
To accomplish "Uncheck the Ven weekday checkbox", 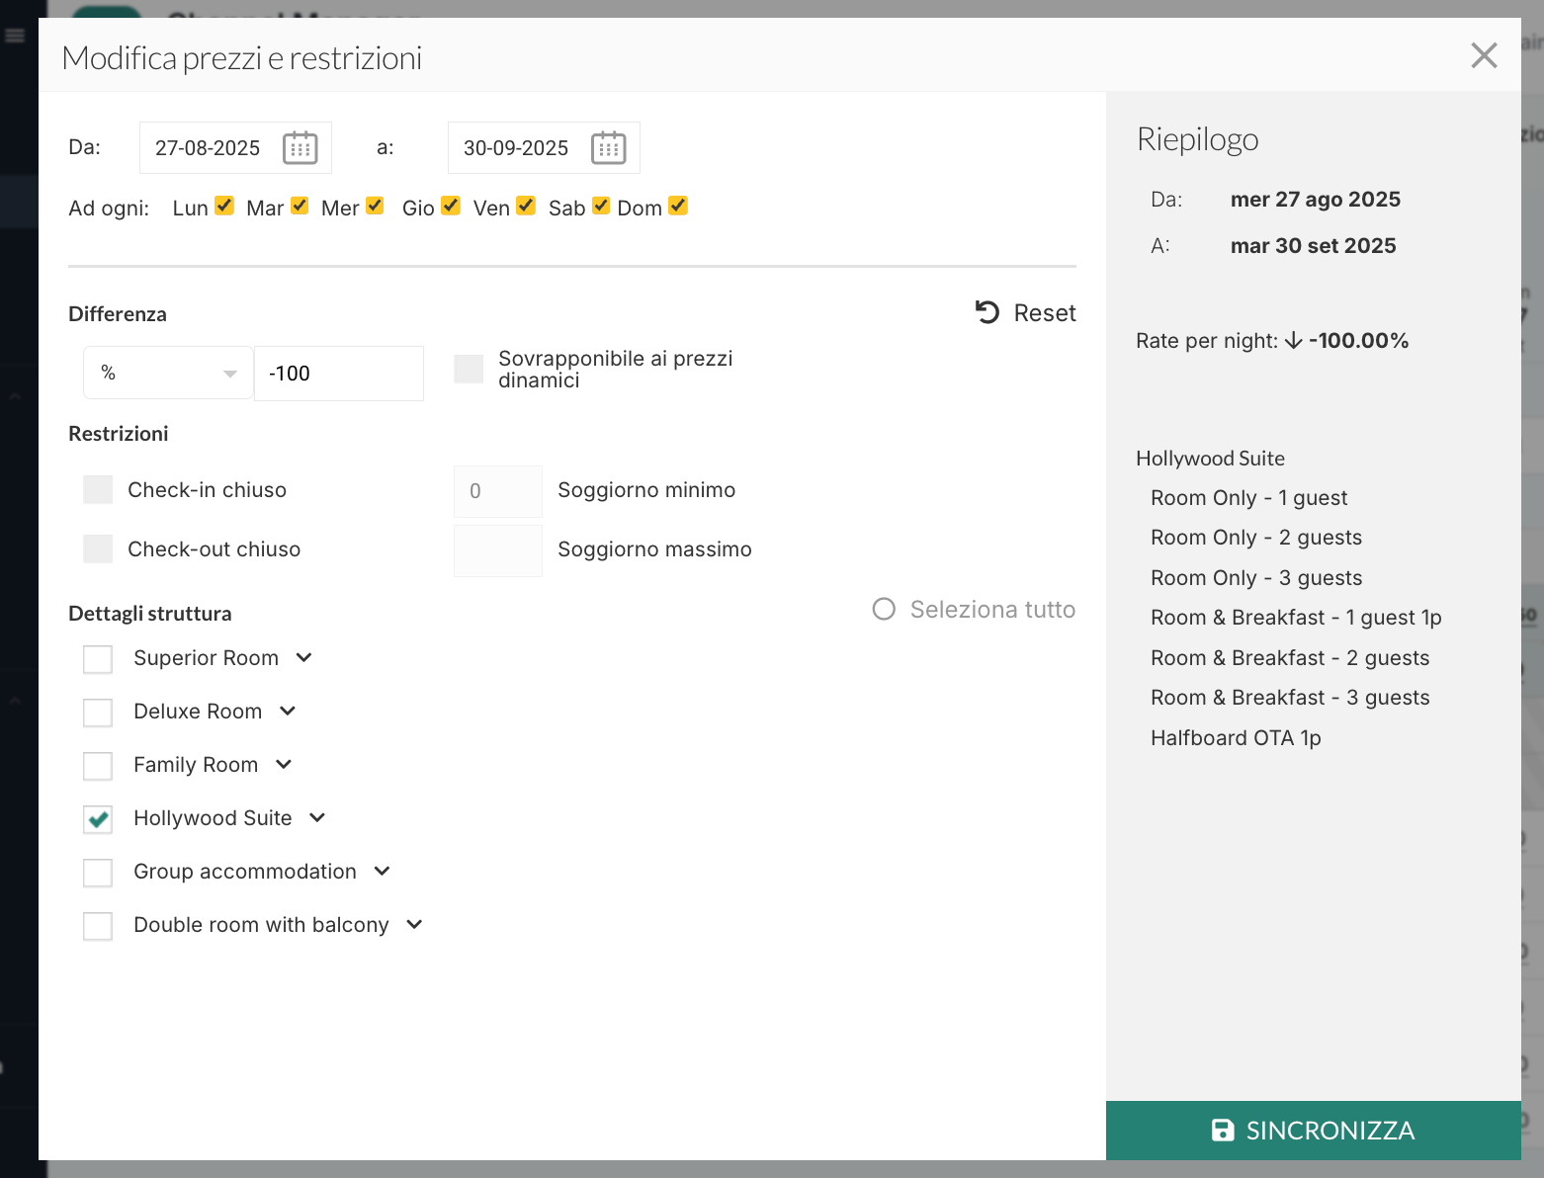I will 526,206.
